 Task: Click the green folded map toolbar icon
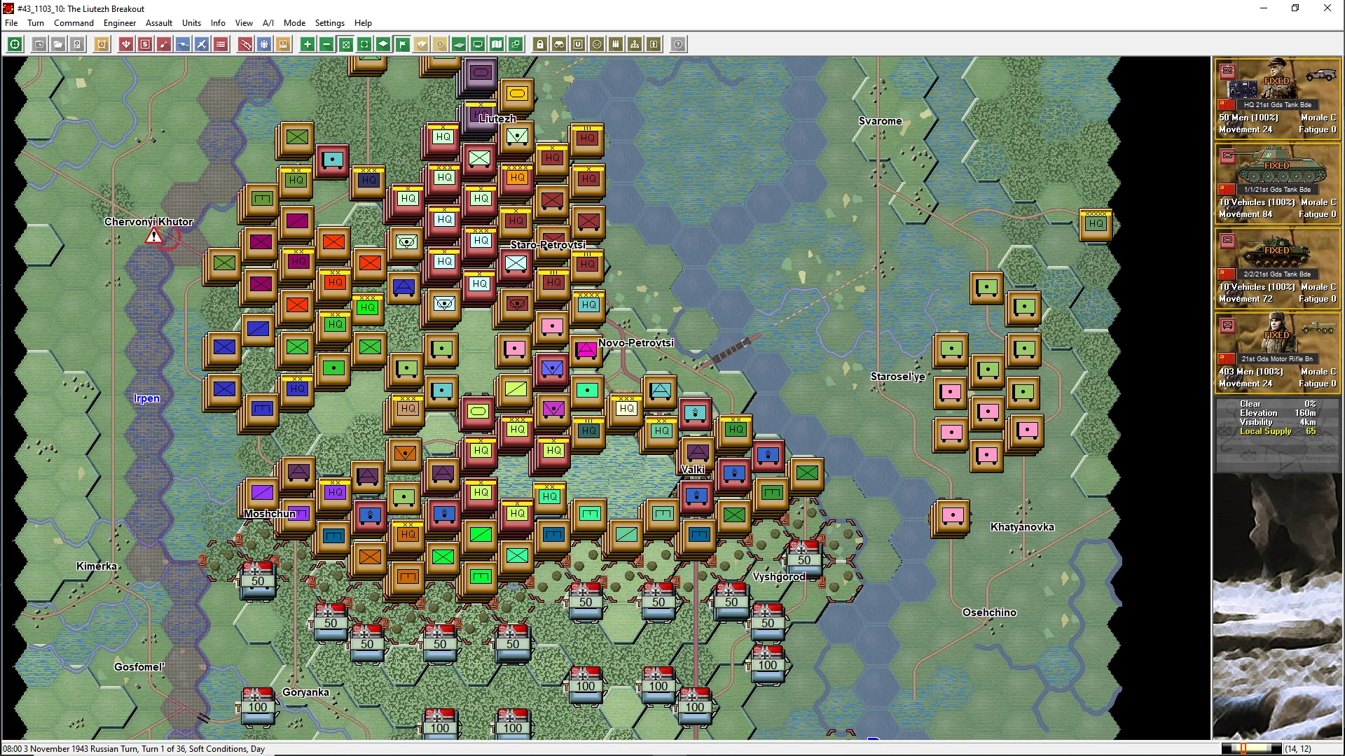click(497, 45)
